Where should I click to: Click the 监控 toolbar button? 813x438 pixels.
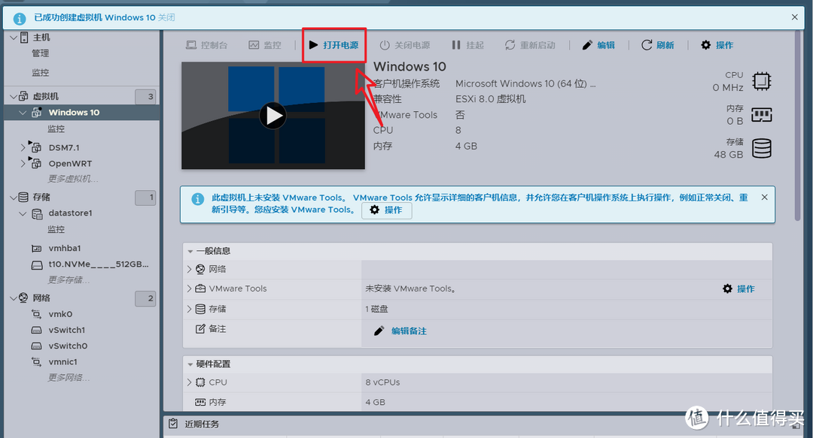pyautogui.click(x=264, y=45)
